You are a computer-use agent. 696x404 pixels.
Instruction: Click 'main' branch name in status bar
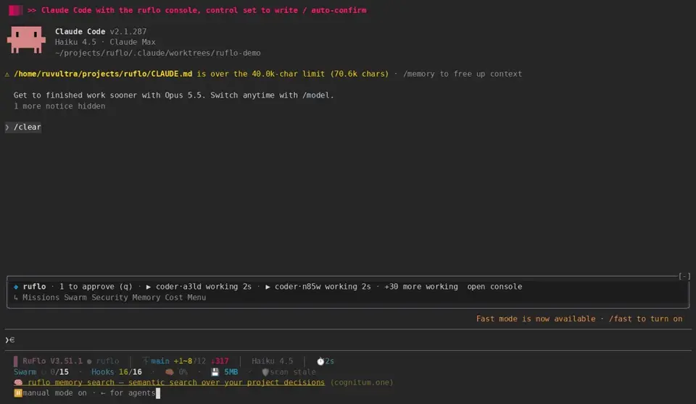[x=159, y=361]
